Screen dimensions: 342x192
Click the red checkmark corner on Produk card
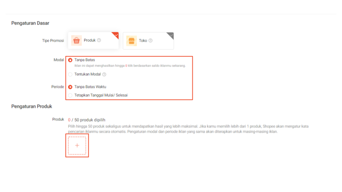coord(116,34)
